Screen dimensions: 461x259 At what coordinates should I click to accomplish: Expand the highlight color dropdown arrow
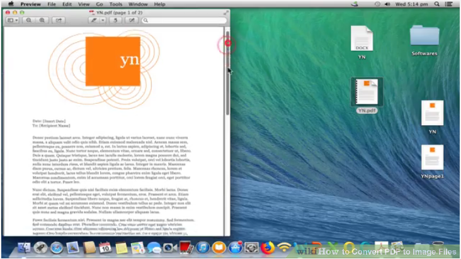tap(103, 20)
